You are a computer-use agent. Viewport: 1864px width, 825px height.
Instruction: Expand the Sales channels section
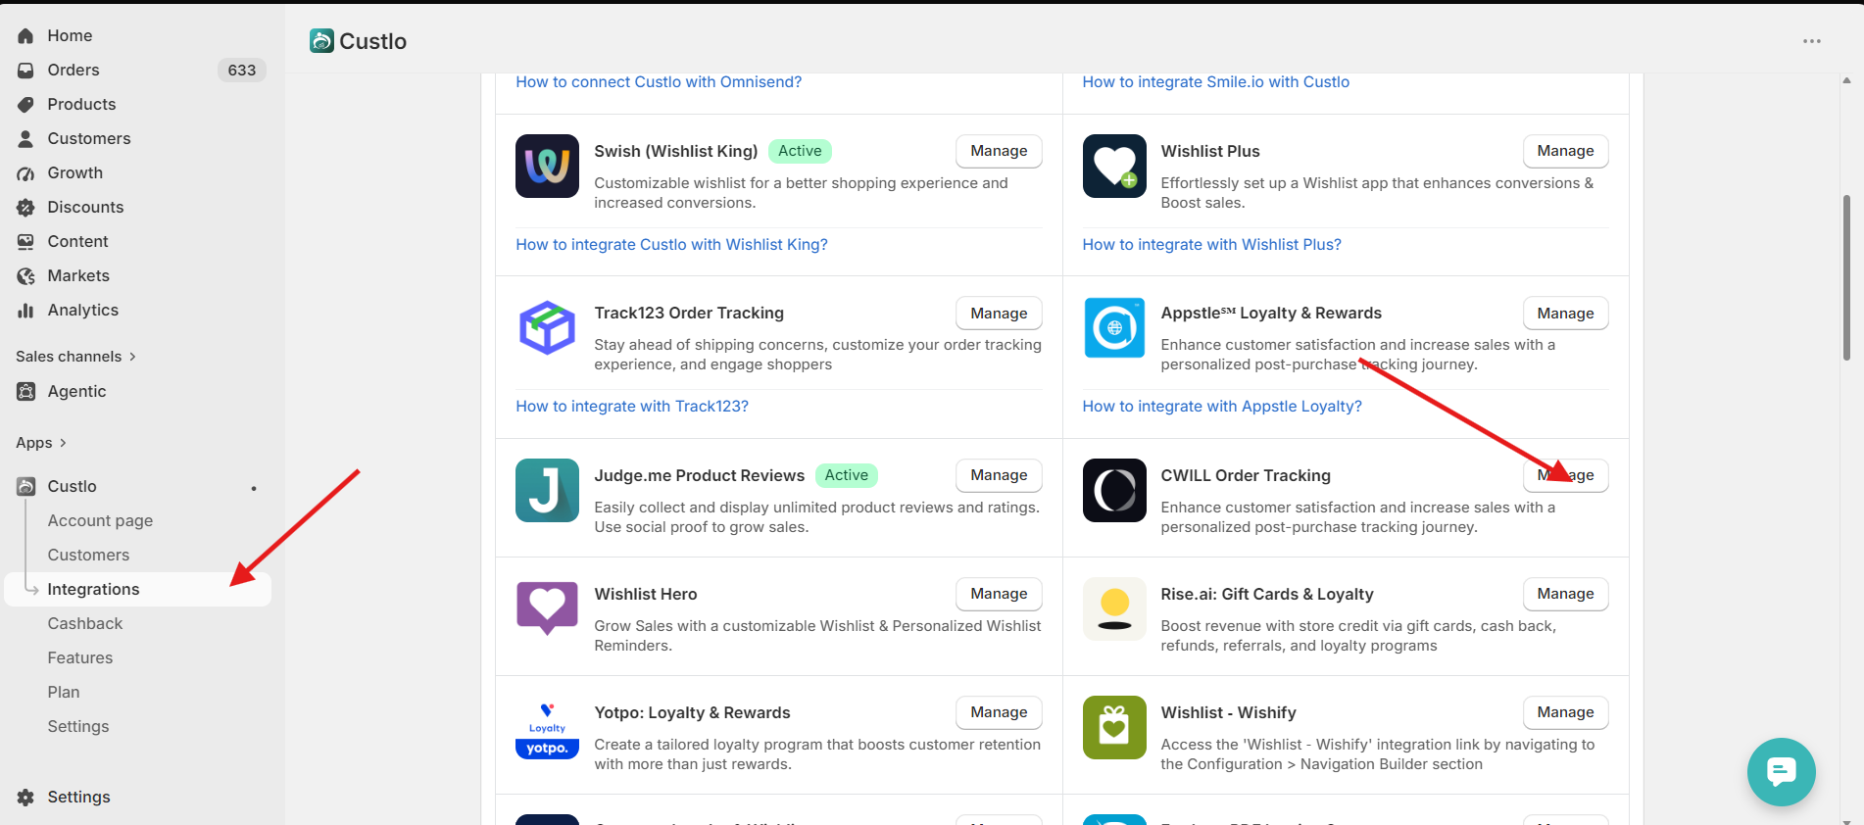76,357
